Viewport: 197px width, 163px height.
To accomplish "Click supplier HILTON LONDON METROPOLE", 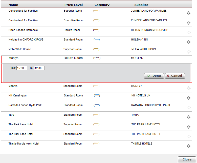I will pyautogui.click(x=149, y=30).
